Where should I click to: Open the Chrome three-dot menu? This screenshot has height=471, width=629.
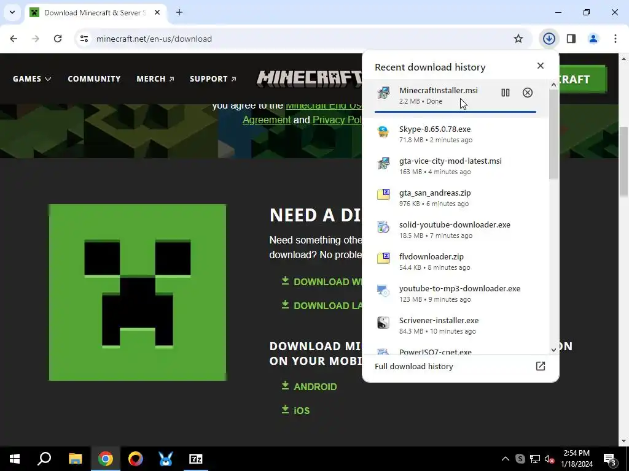pos(615,39)
